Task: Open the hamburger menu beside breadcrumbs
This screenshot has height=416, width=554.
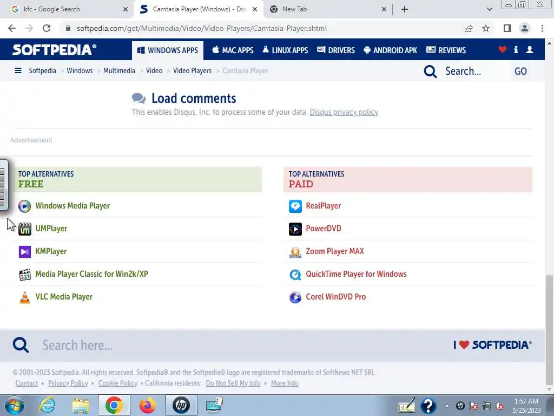Action: tap(18, 71)
